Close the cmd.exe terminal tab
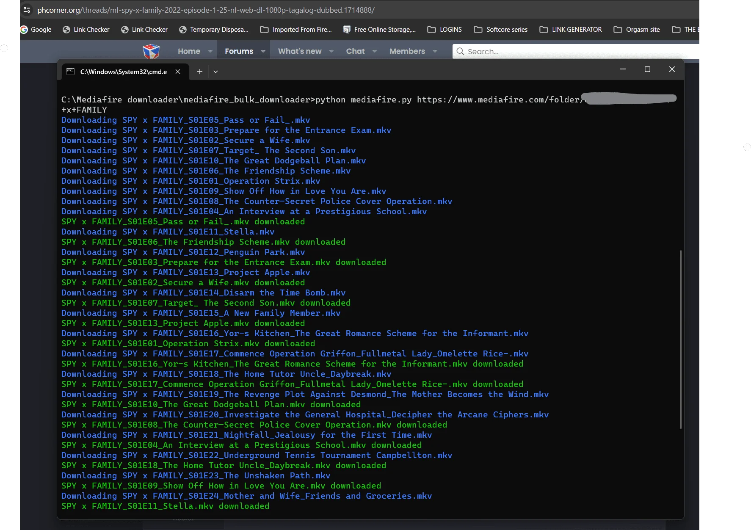The width and height of the screenshot is (751, 530). [x=178, y=72]
